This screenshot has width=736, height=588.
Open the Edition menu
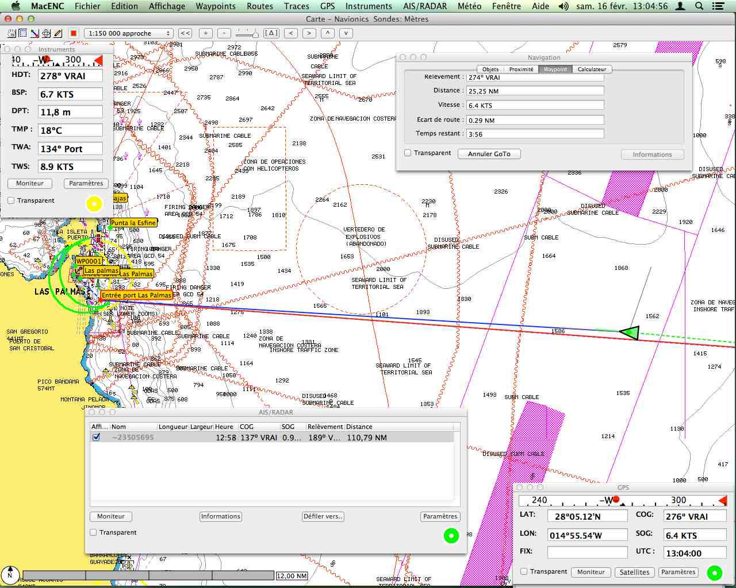click(x=125, y=6)
